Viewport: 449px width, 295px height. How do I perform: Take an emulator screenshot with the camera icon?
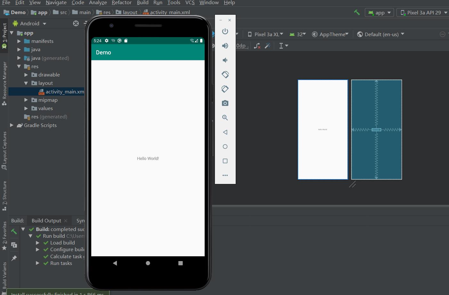(x=225, y=103)
